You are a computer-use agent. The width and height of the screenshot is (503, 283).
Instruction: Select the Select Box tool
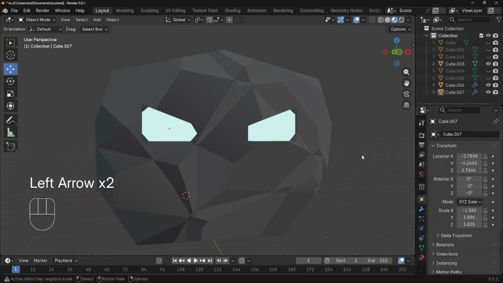[11, 43]
